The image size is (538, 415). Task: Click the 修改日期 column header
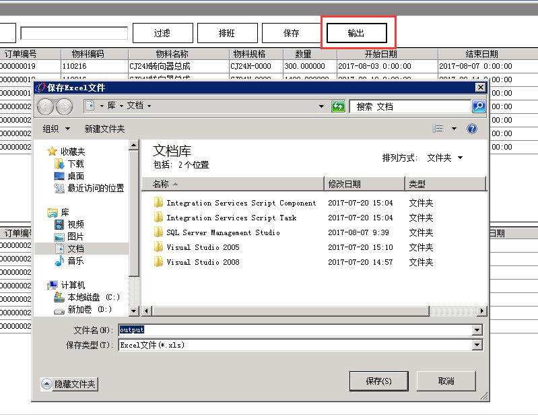click(x=344, y=184)
